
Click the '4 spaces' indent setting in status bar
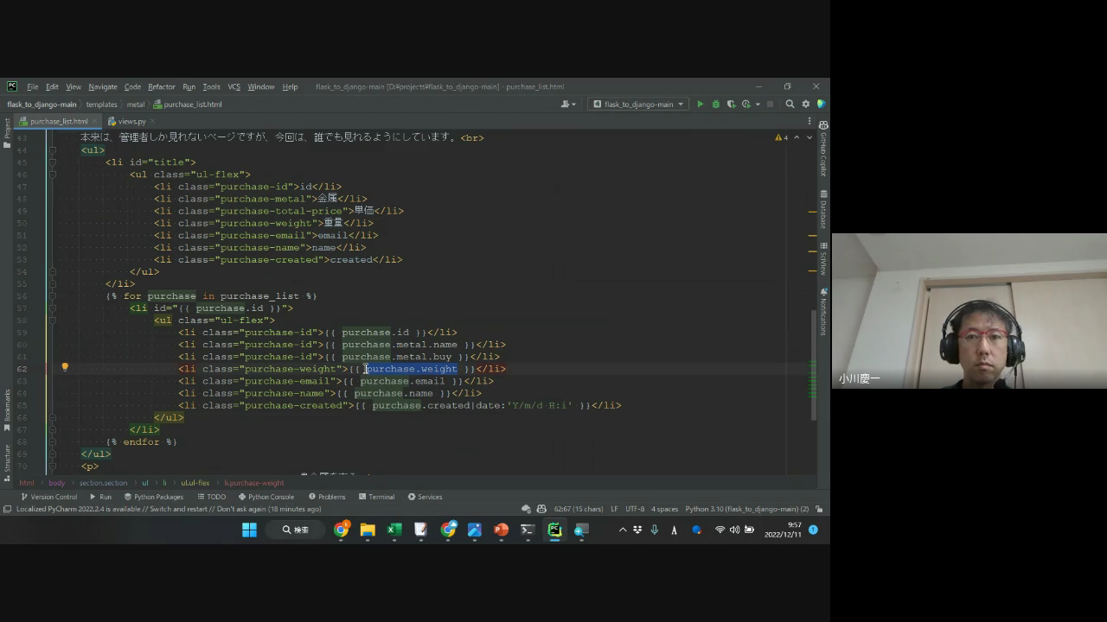(x=664, y=509)
